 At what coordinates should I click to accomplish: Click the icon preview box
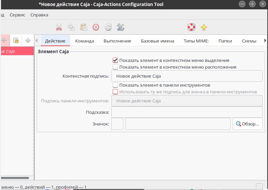[117, 124]
